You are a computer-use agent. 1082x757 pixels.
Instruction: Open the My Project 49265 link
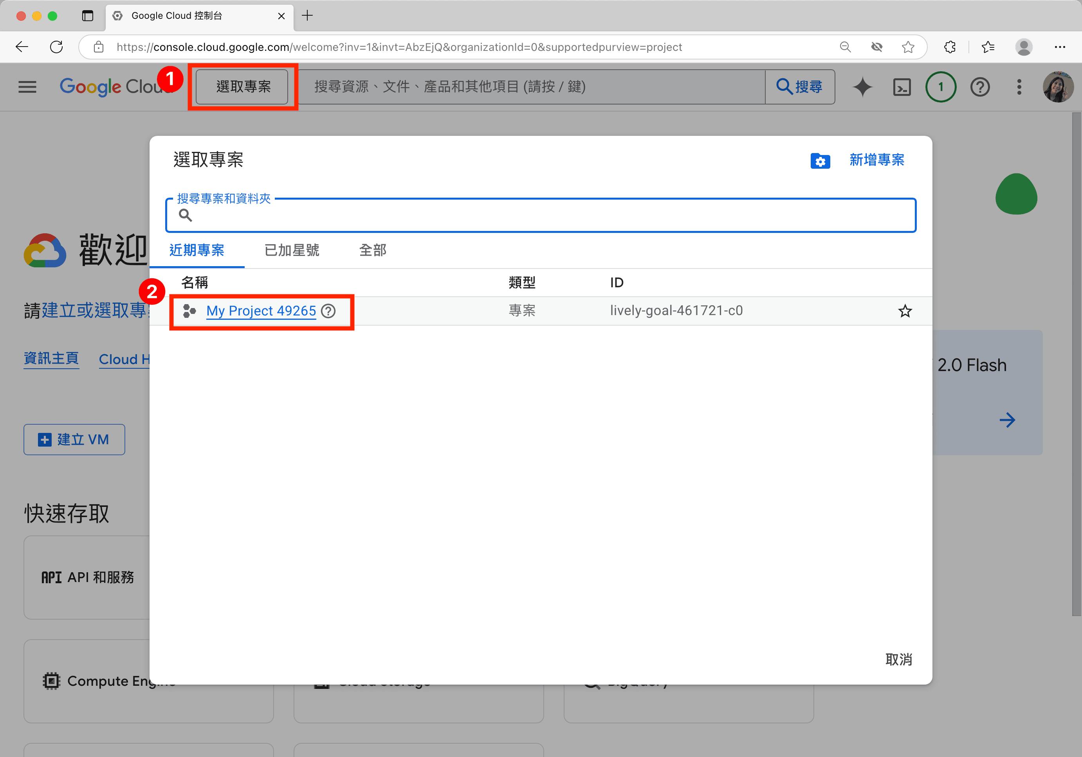point(261,311)
